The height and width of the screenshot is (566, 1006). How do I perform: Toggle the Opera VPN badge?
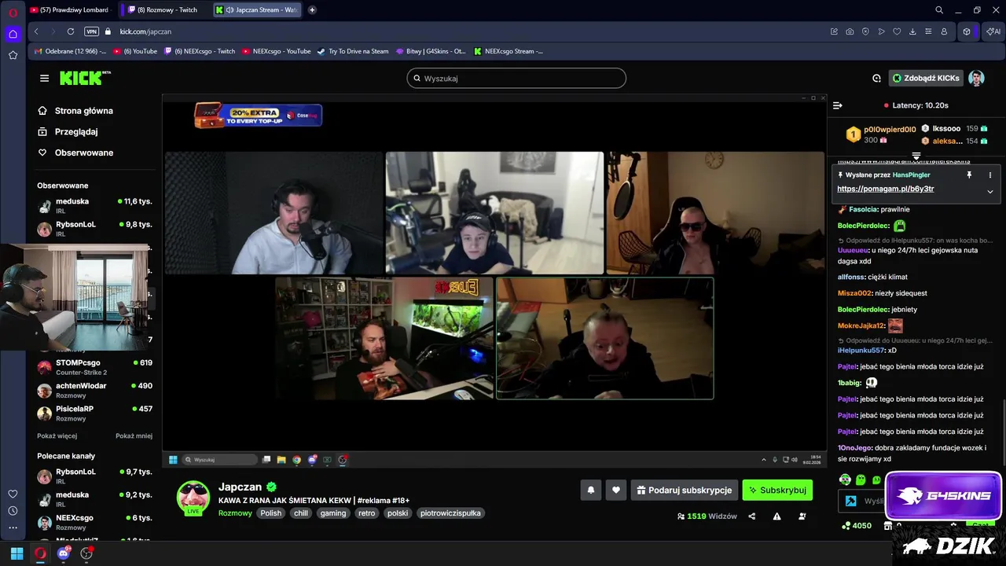pos(91,31)
